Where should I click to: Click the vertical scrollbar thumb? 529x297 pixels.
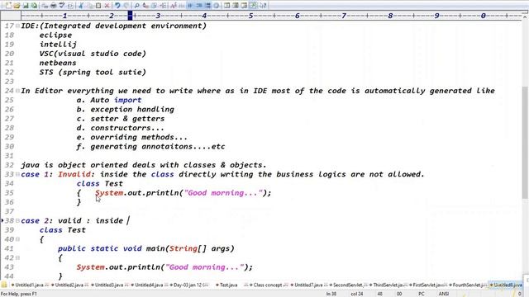pyautogui.click(x=525, y=142)
